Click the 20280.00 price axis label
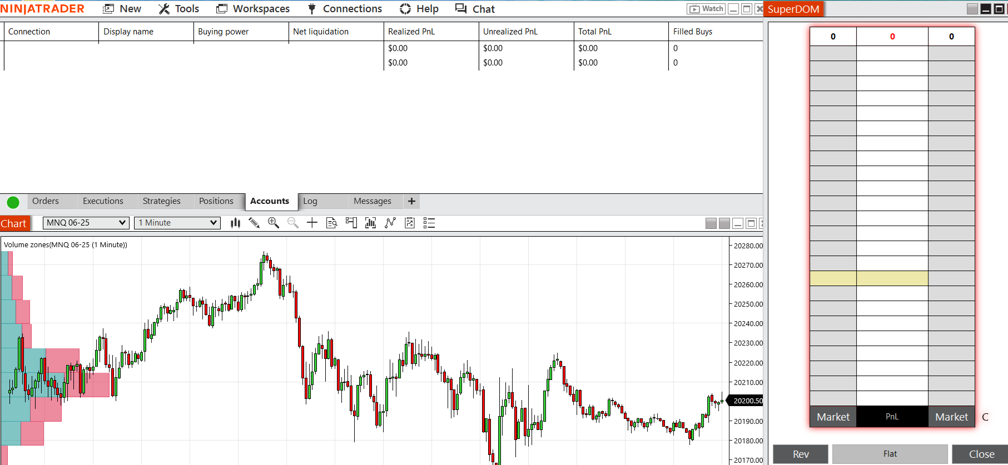Viewport: 1008px width, 465px height. click(x=748, y=246)
